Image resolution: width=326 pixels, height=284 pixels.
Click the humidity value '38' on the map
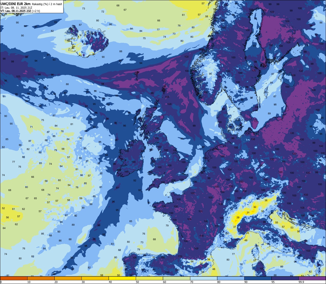coord(266,200)
